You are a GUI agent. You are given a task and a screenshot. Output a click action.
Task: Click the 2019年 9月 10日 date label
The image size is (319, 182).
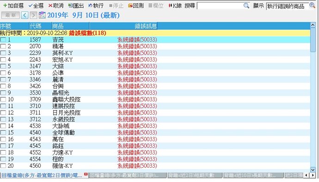click(83, 15)
